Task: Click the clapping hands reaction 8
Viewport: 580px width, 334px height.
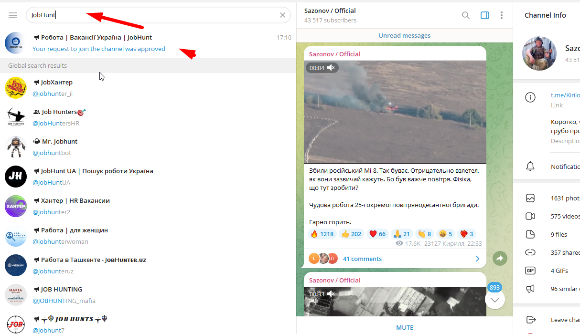Action: (424, 234)
